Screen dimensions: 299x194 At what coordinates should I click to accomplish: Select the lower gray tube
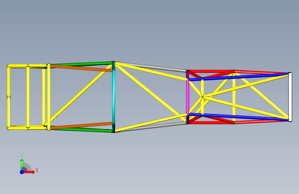[x=152, y=127]
